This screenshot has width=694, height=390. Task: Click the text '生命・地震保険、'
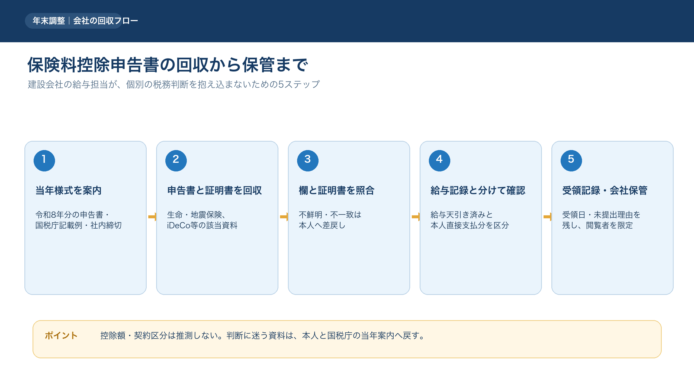click(x=197, y=215)
